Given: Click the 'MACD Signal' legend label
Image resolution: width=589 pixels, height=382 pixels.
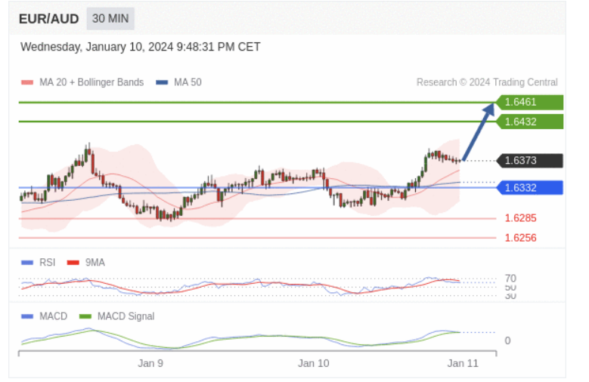Looking at the screenshot, I should click(x=126, y=316).
